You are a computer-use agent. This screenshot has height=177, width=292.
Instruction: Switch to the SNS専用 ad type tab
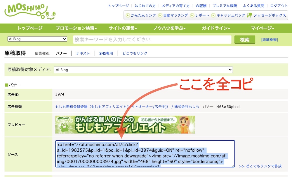tap(106, 54)
